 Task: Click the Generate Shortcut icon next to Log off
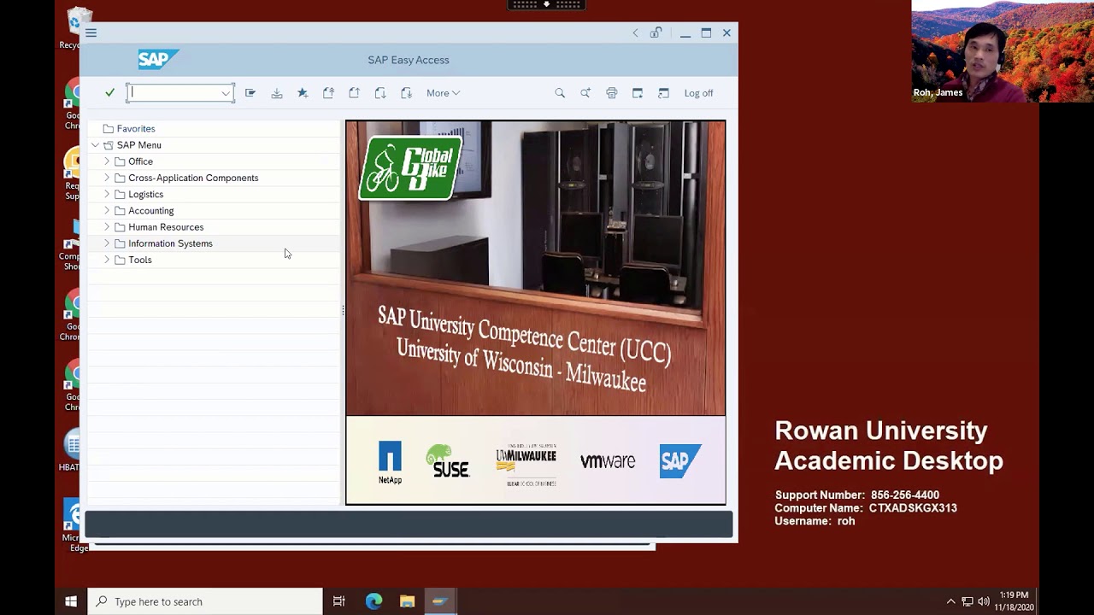pyautogui.click(x=663, y=93)
